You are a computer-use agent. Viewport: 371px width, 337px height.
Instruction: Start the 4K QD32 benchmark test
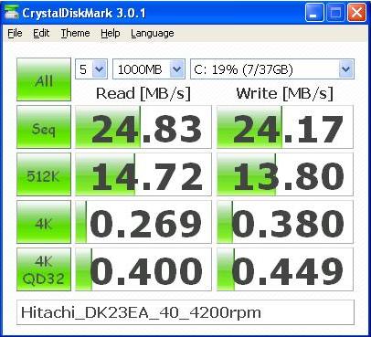(44, 269)
